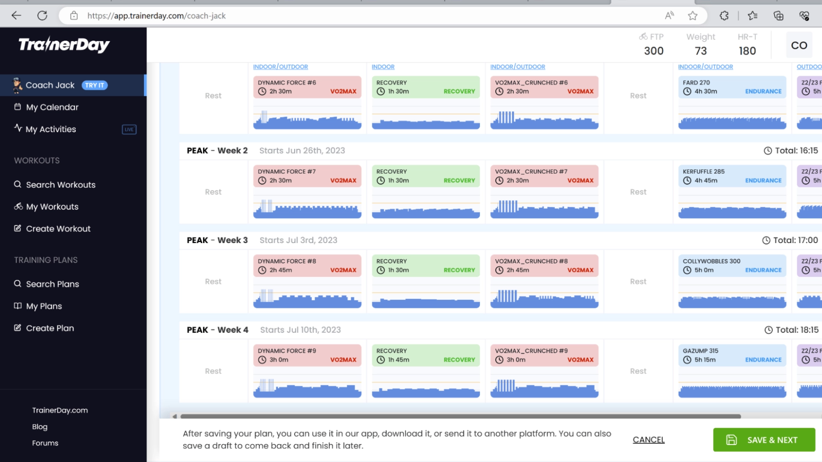This screenshot has width=822, height=462.
Task: Click the browser back arrow icon
Action: pyautogui.click(x=16, y=16)
